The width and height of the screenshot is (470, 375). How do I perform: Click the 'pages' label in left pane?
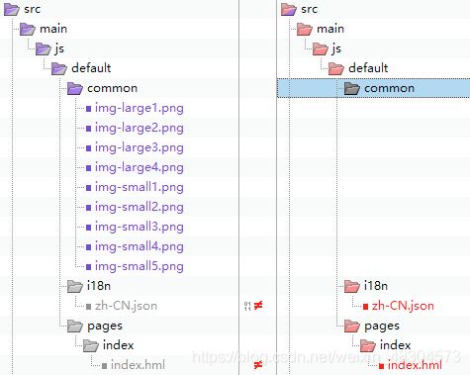pos(105,327)
